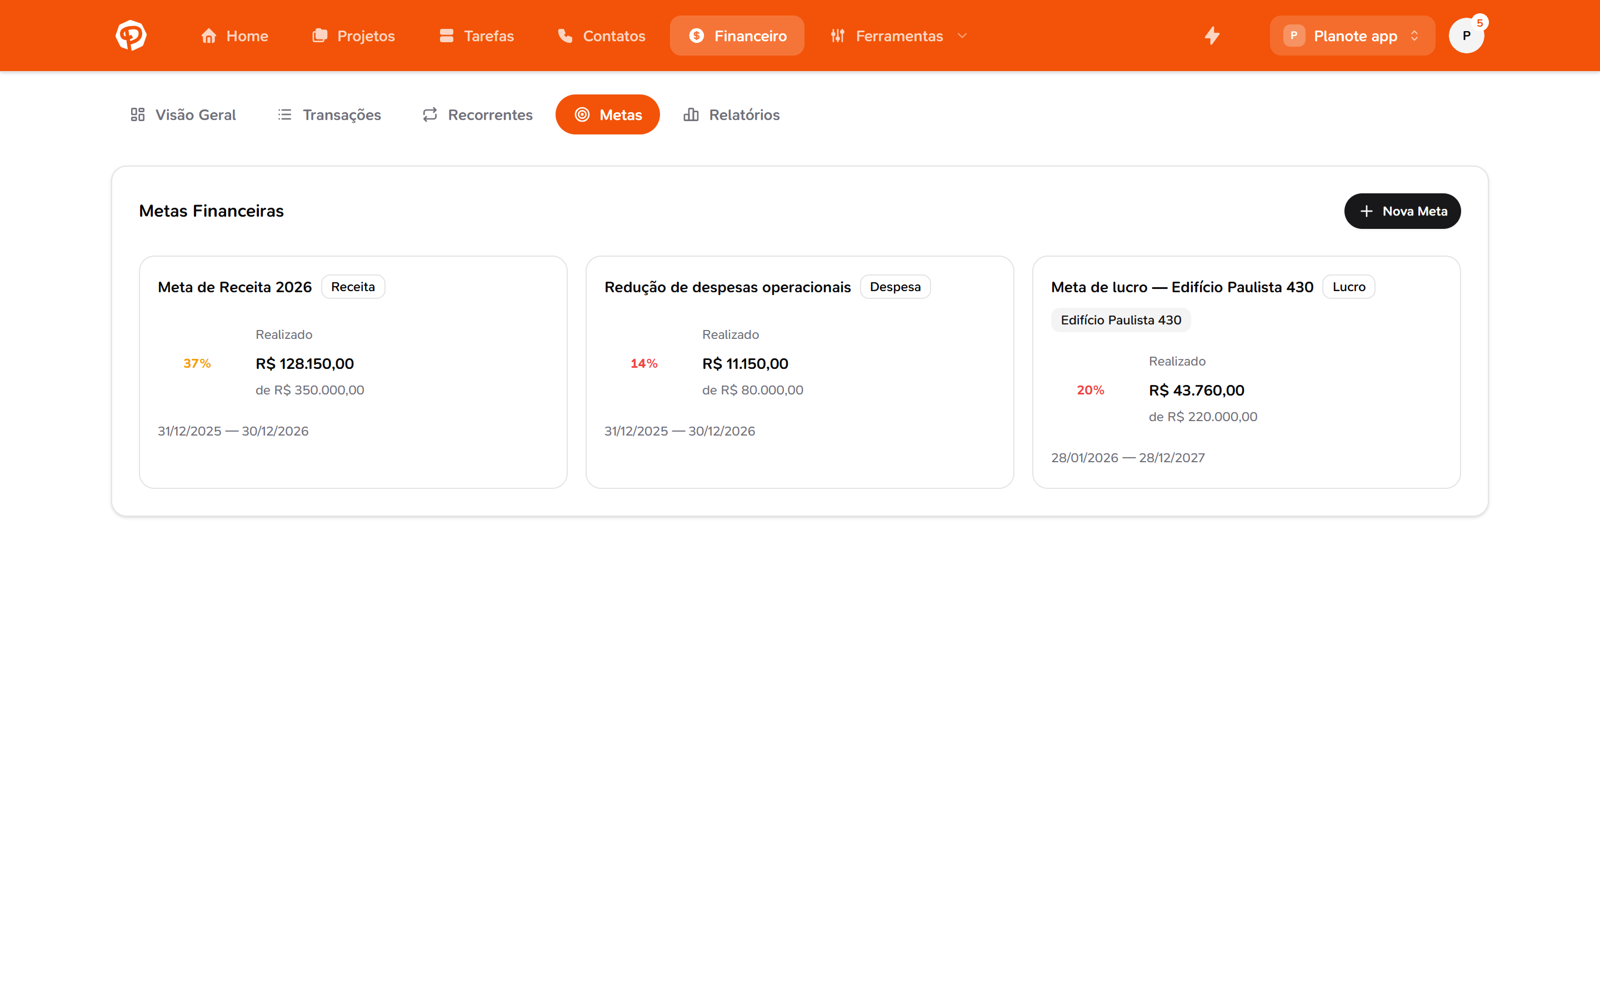
Task: Click the Recorrentes repeat arrows icon
Action: (430, 114)
